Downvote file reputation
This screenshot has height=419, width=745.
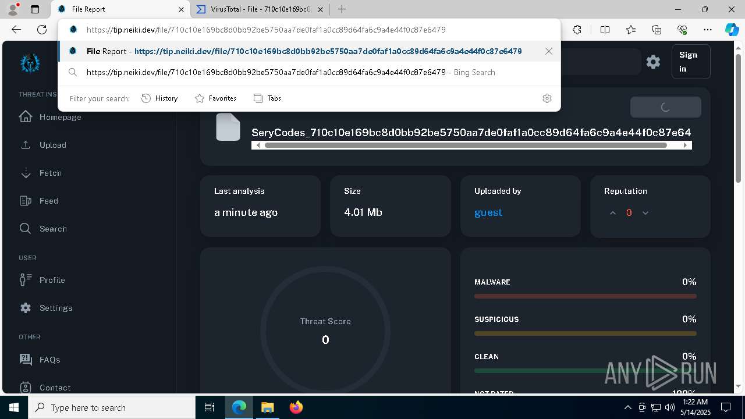[x=645, y=213]
